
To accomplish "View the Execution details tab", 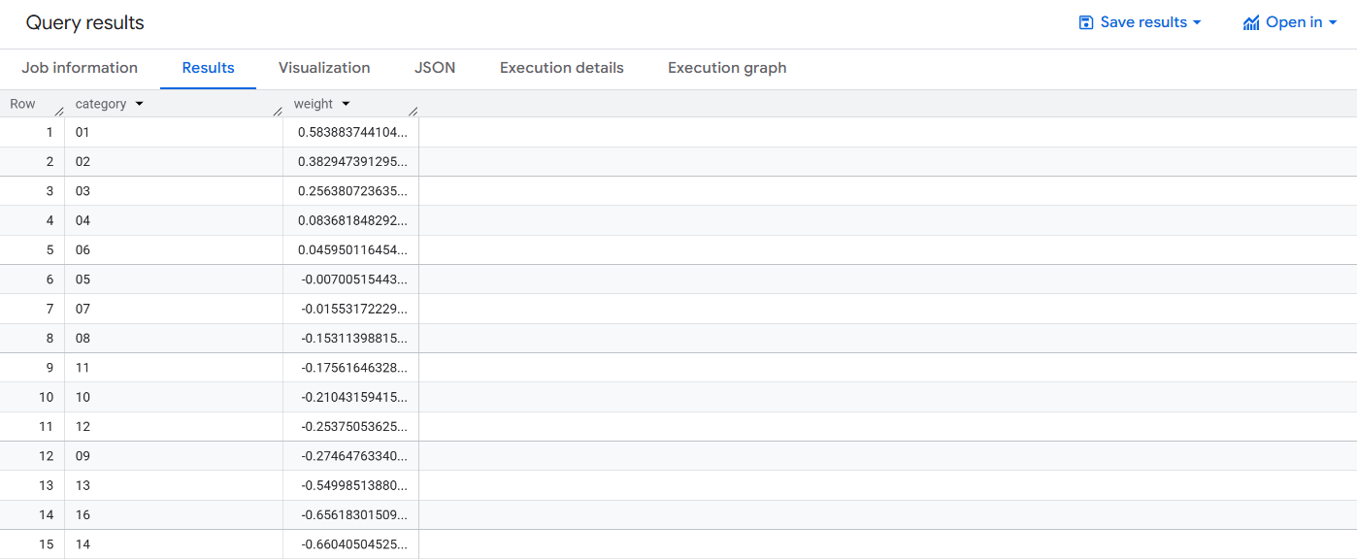I will pos(561,68).
